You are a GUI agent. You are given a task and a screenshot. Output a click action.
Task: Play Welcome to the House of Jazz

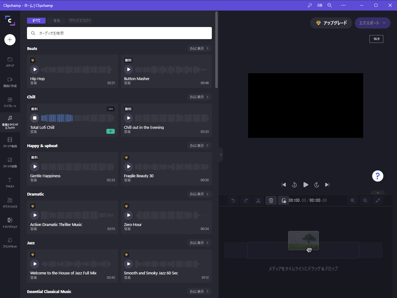pos(35,264)
